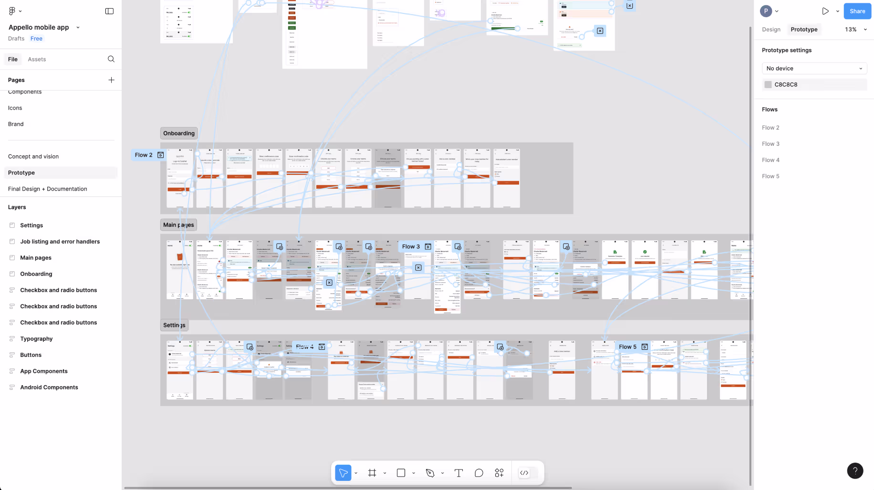
Task: Select the Comment tool
Action: pyautogui.click(x=479, y=473)
